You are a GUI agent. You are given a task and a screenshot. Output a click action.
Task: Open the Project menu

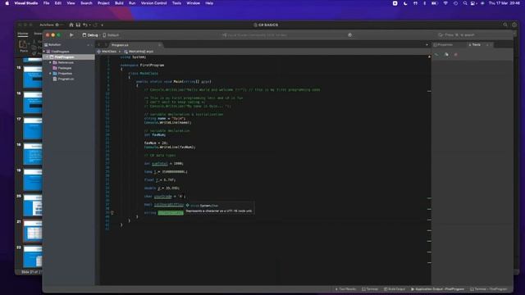103,3
